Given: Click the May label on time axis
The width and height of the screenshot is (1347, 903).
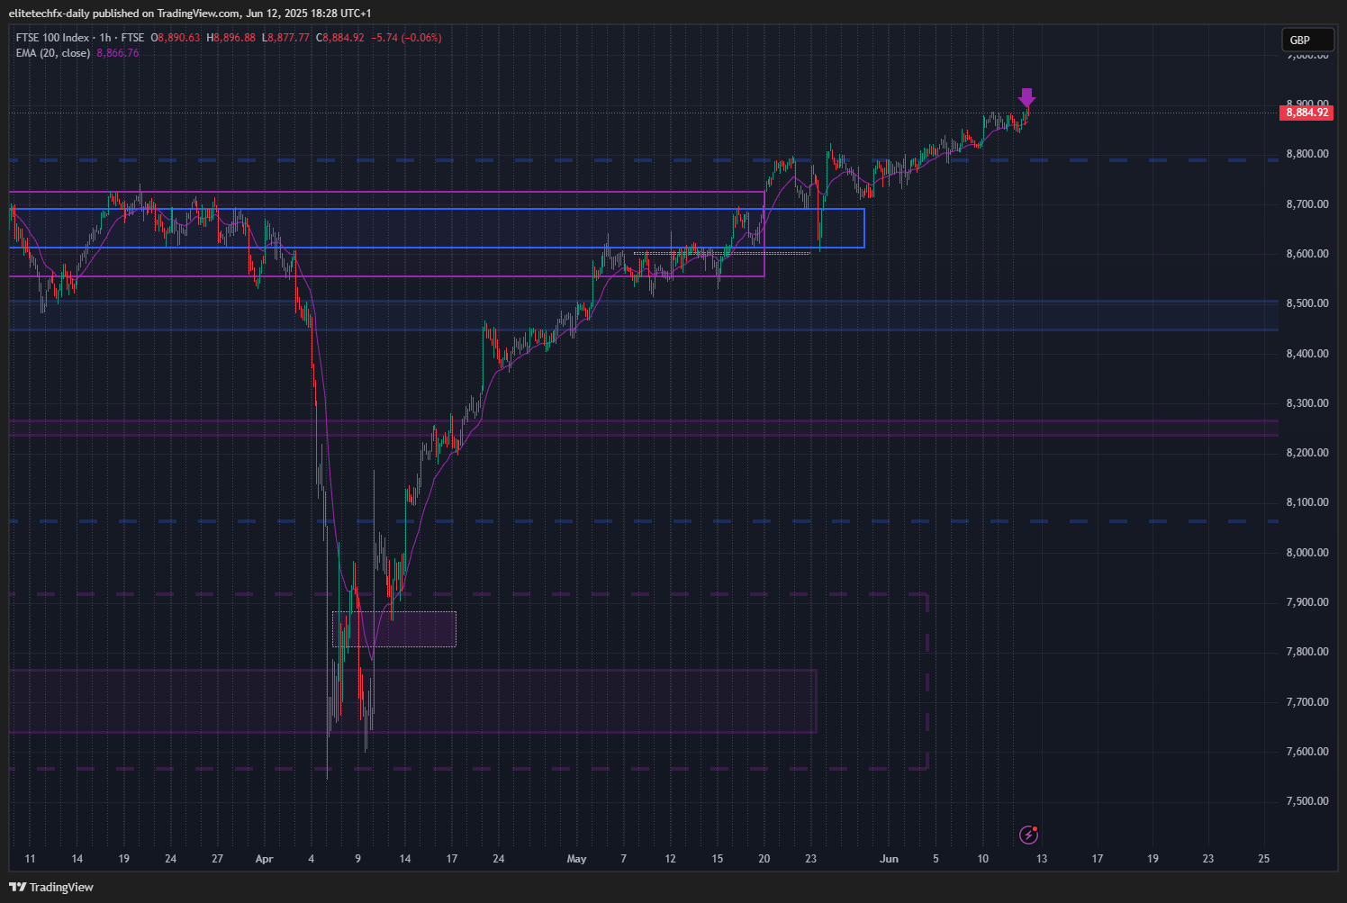Looking at the screenshot, I should pos(576,859).
